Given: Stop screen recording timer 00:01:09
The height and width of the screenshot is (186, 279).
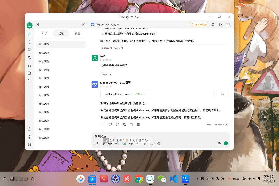Looking at the screenshot, I should pos(234,179).
